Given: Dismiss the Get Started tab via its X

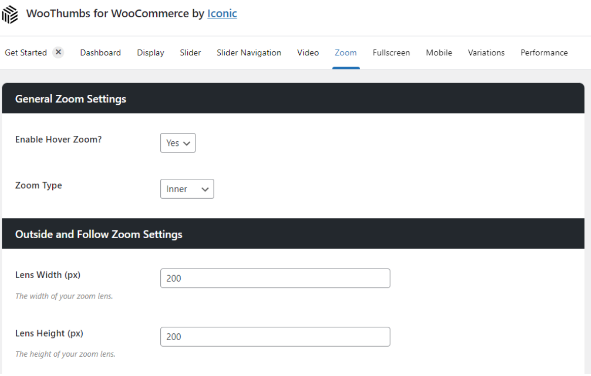Looking at the screenshot, I should (58, 52).
